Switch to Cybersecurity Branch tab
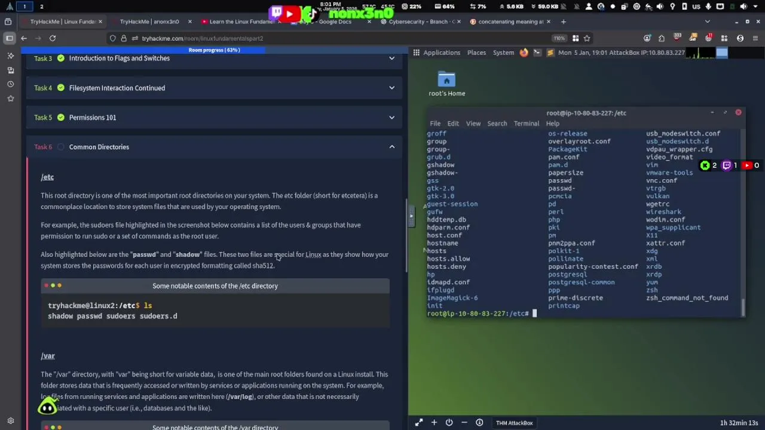Screen dimensions: 765x430 click(421, 21)
